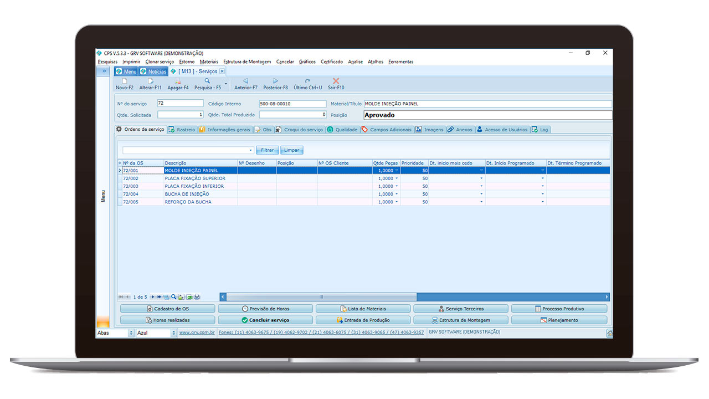The image size is (709, 399).
Task: Open the Abas selector in status bar
Action: coord(131,333)
